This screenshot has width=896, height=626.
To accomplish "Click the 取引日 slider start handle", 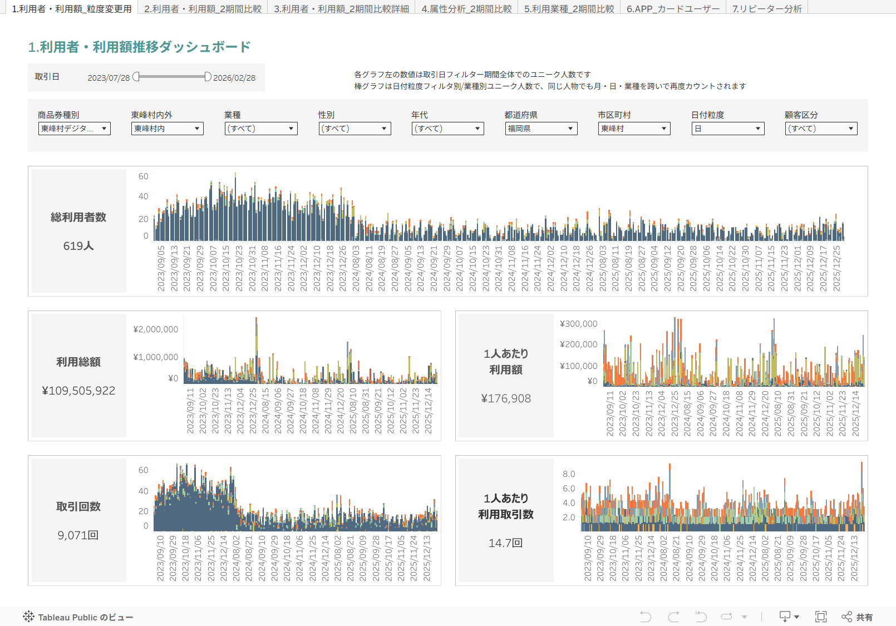I will 136,77.
